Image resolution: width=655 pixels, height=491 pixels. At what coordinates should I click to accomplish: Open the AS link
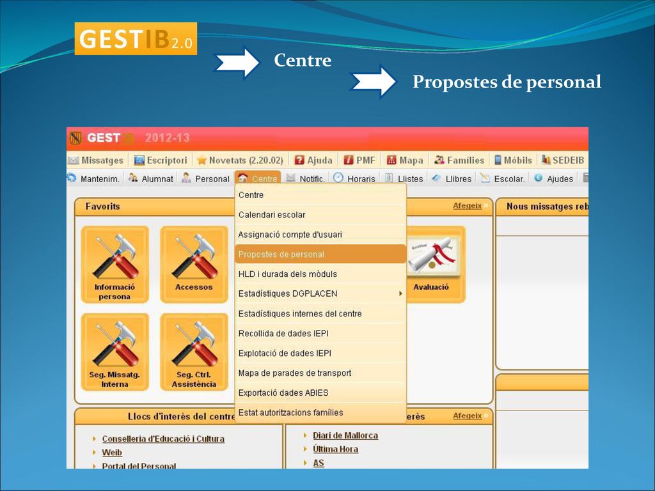tap(319, 463)
